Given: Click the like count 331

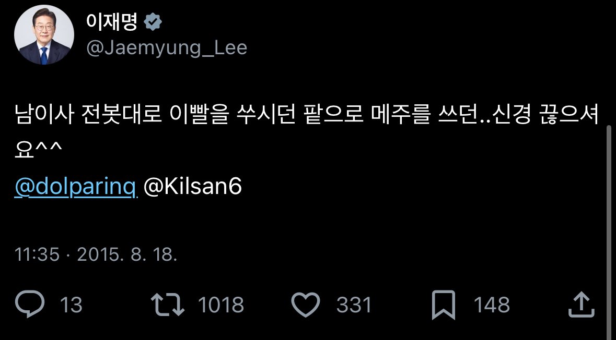Looking at the screenshot, I should point(354,305).
